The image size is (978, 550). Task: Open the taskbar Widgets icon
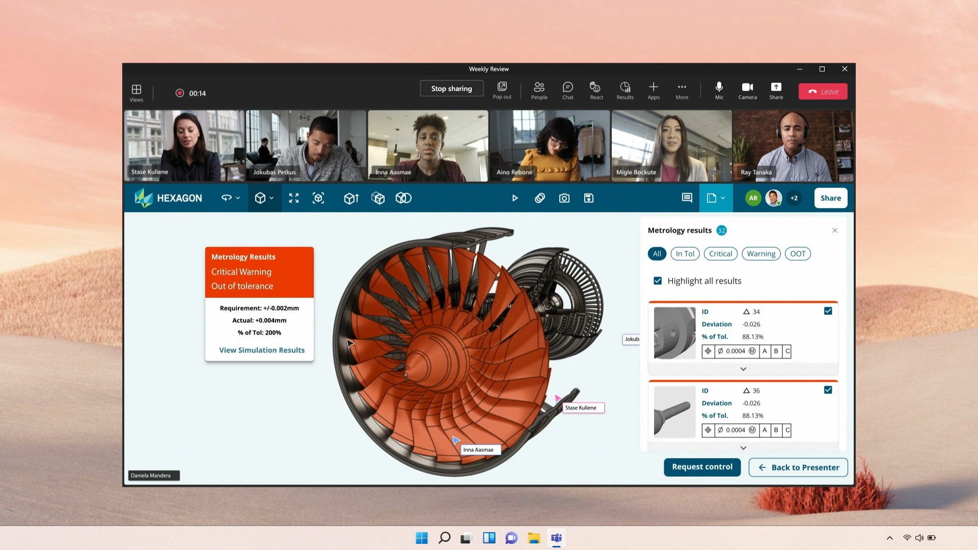tap(489, 538)
